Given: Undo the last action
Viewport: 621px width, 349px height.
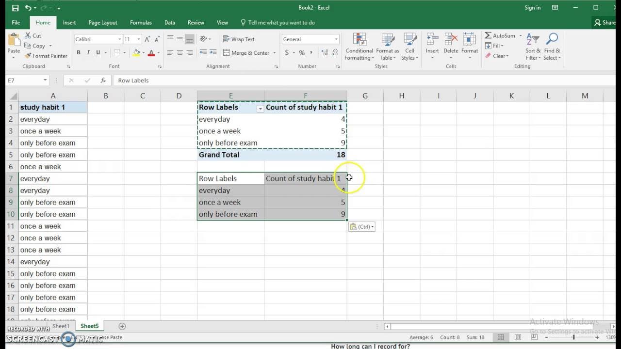Looking at the screenshot, I should 28,8.
